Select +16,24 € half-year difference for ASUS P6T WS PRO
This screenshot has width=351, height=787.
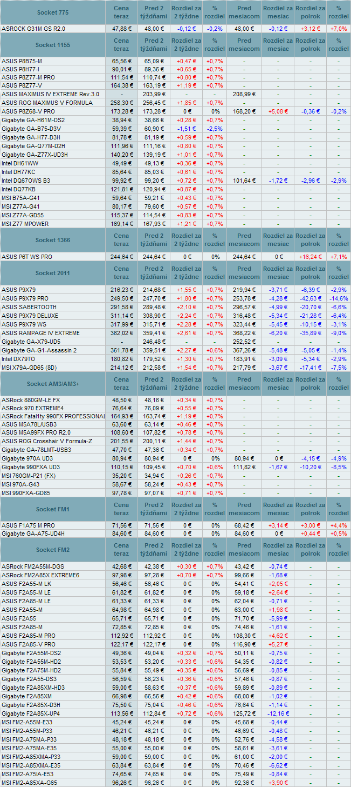tap(311, 257)
